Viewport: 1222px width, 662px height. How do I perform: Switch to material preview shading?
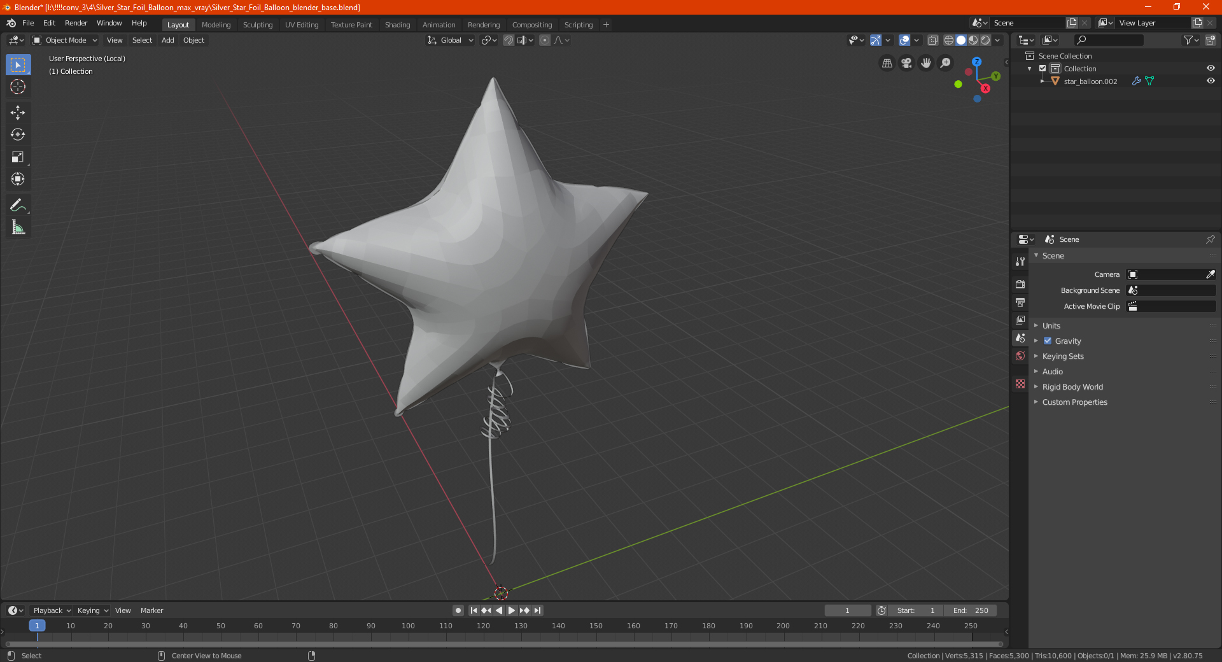point(973,40)
